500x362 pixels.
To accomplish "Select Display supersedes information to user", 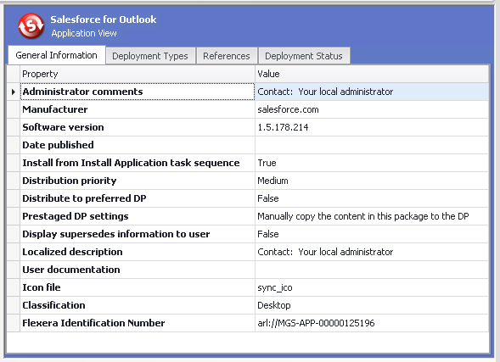I will point(138,234).
